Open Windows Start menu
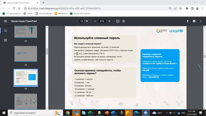The width and height of the screenshot is (206, 116). pyautogui.click(x=4, y=113)
